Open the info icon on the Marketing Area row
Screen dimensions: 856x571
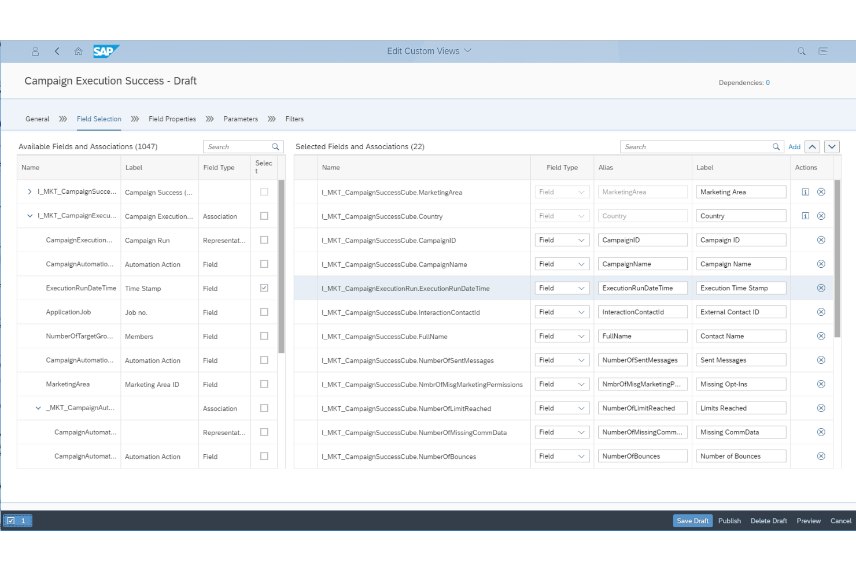pyautogui.click(x=805, y=191)
